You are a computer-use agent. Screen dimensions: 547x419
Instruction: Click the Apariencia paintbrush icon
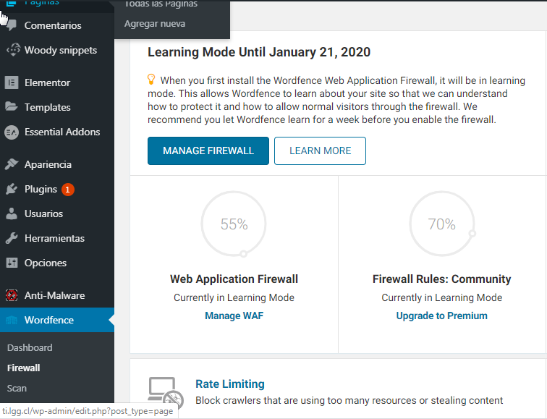click(x=12, y=164)
